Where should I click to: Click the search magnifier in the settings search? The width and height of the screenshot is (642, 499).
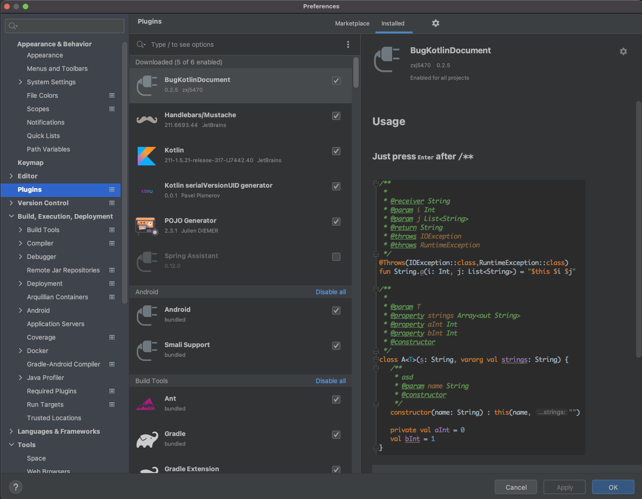tap(13, 26)
